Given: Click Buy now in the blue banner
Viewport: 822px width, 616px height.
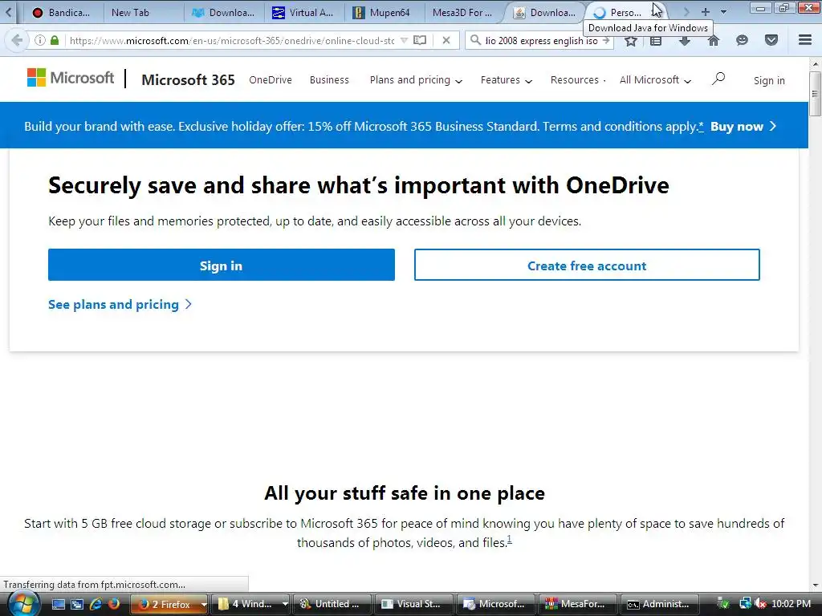Looking at the screenshot, I should point(743,126).
